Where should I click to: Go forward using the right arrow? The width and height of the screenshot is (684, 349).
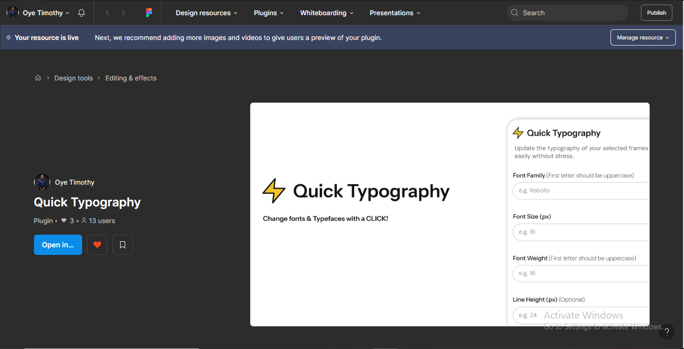click(124, 13)
